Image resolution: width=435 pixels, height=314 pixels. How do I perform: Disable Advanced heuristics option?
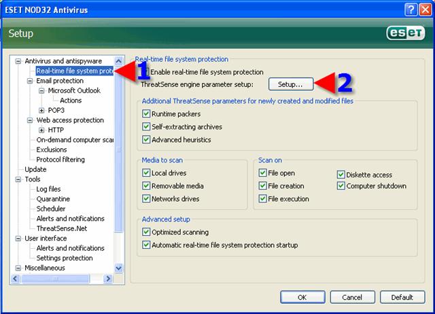pyautogui.click(x=146, y=140)
